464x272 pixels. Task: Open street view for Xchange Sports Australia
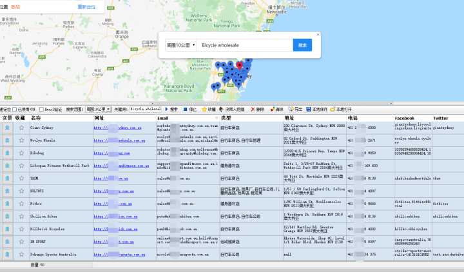coord(7,255)
